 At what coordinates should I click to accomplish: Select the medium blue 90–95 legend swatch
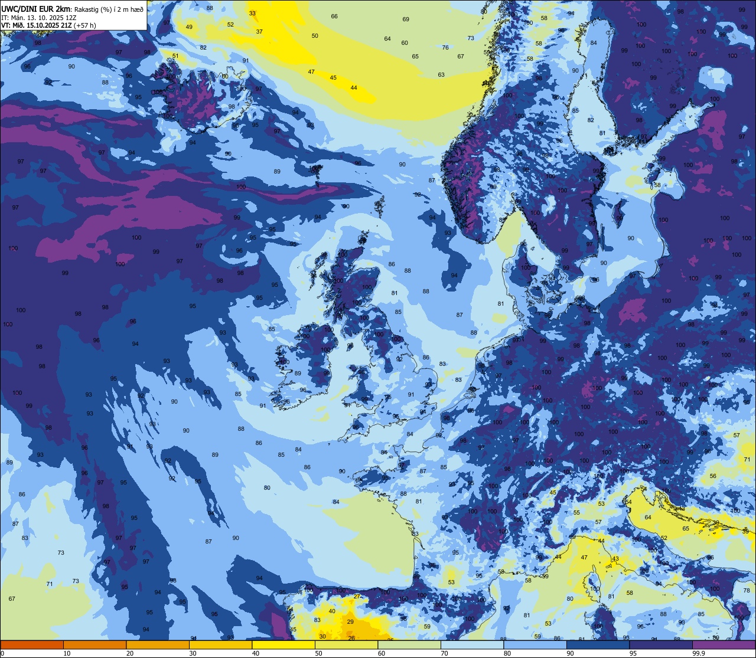[x=598, y=644]
